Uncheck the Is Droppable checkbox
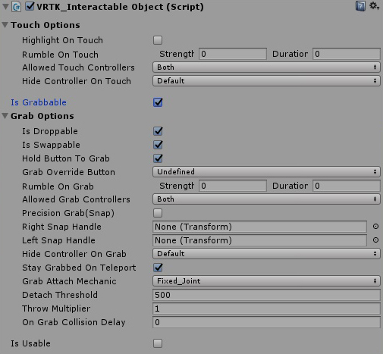383x354 pixels. (x=158, y=131)
